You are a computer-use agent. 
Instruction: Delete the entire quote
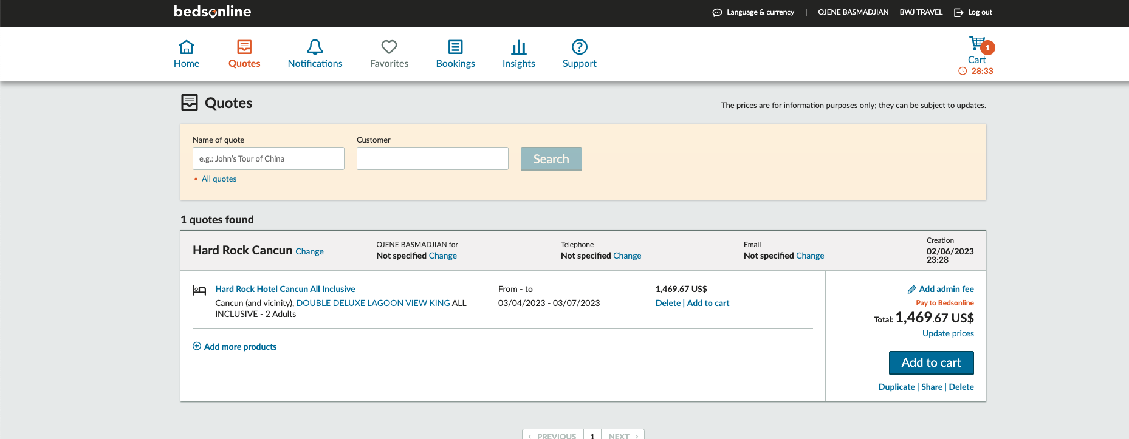(961, 387)
